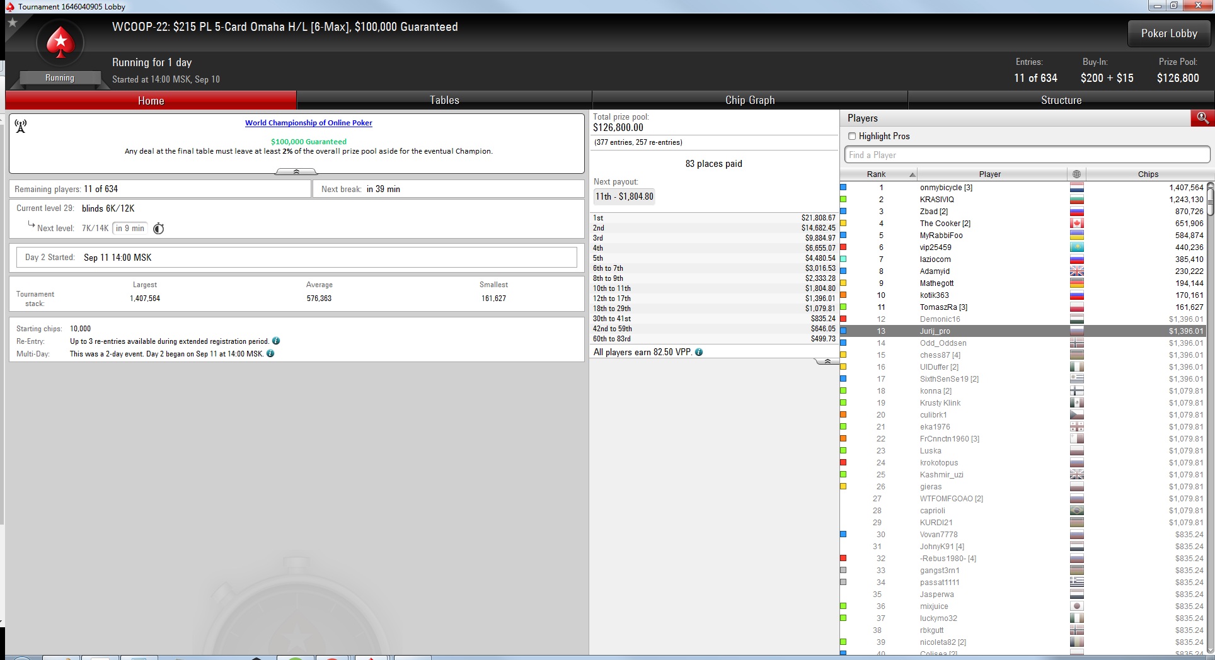Click the country flag beside Zbad

tap(1077, 212)
